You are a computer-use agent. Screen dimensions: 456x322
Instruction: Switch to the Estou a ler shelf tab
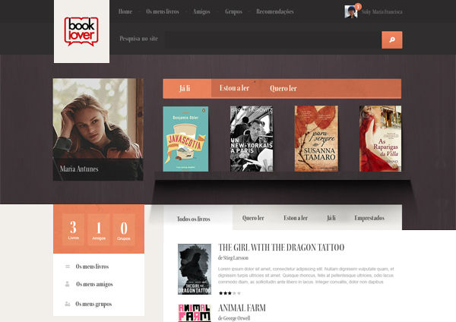click(234, 89)
